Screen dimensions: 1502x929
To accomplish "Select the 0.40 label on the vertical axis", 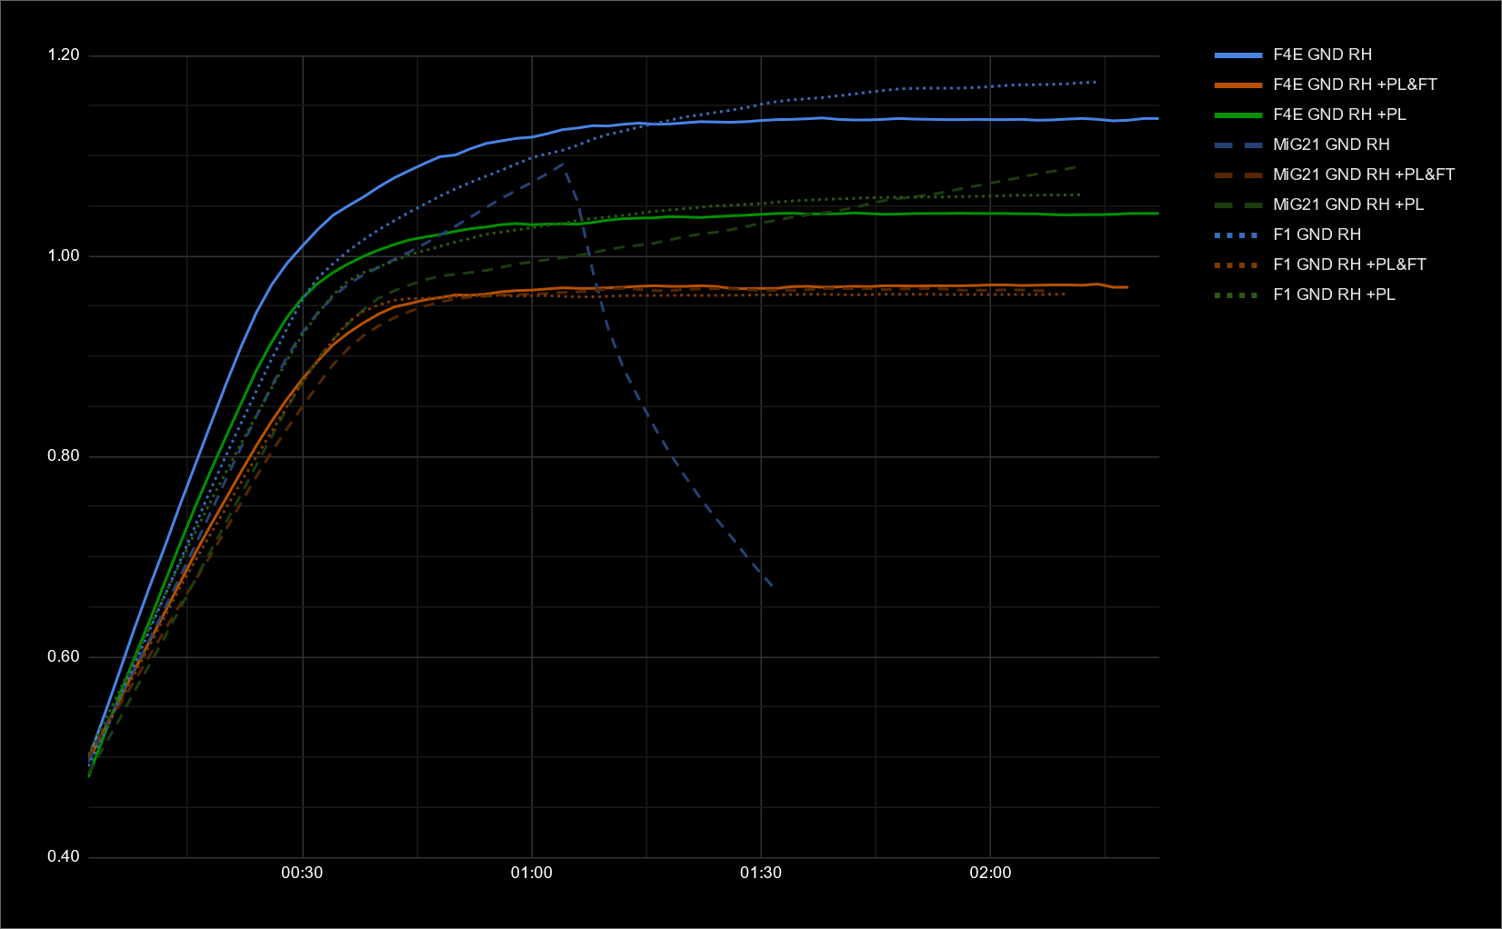I will tap(64, 857).
